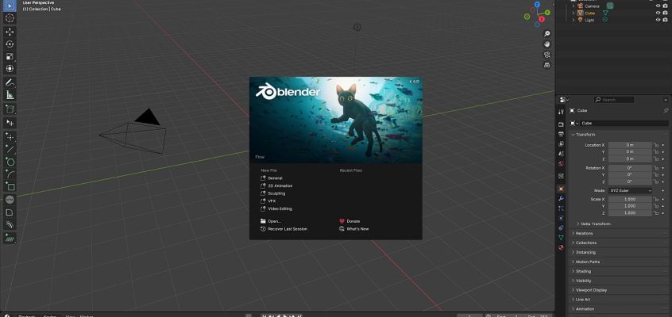Select the Move tool
Screen dimensions: 672x317
click(10, 32)
